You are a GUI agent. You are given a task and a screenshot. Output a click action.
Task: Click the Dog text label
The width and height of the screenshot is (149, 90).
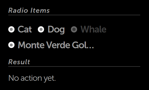(x=56, y=30)
